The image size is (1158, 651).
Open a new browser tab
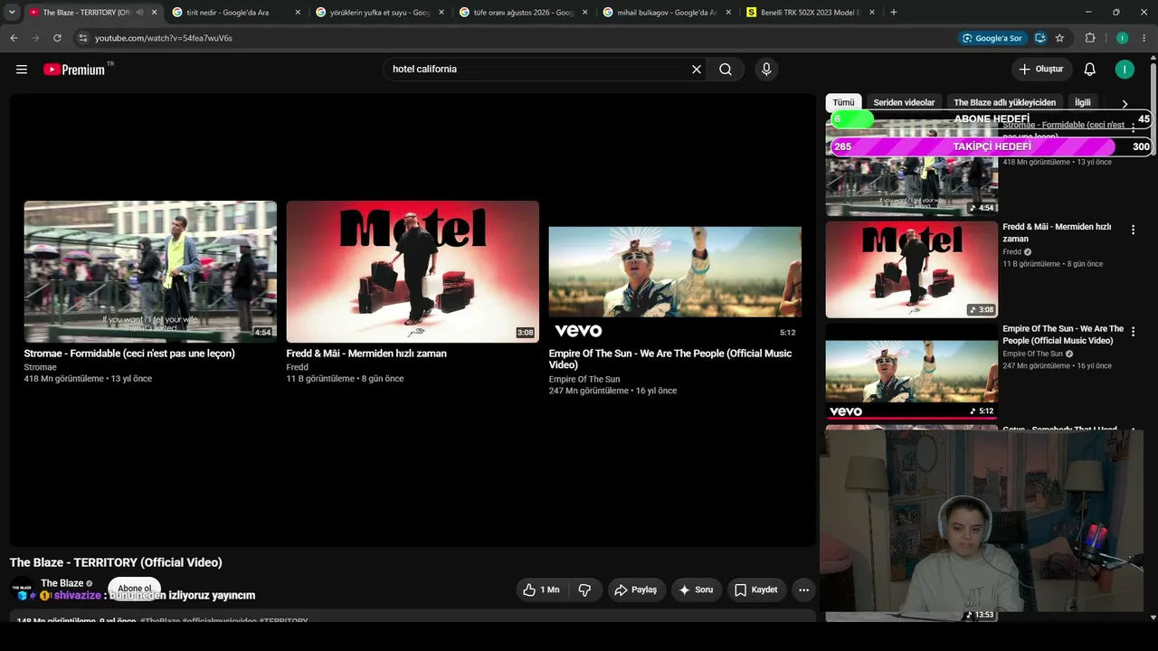[894, 13]
